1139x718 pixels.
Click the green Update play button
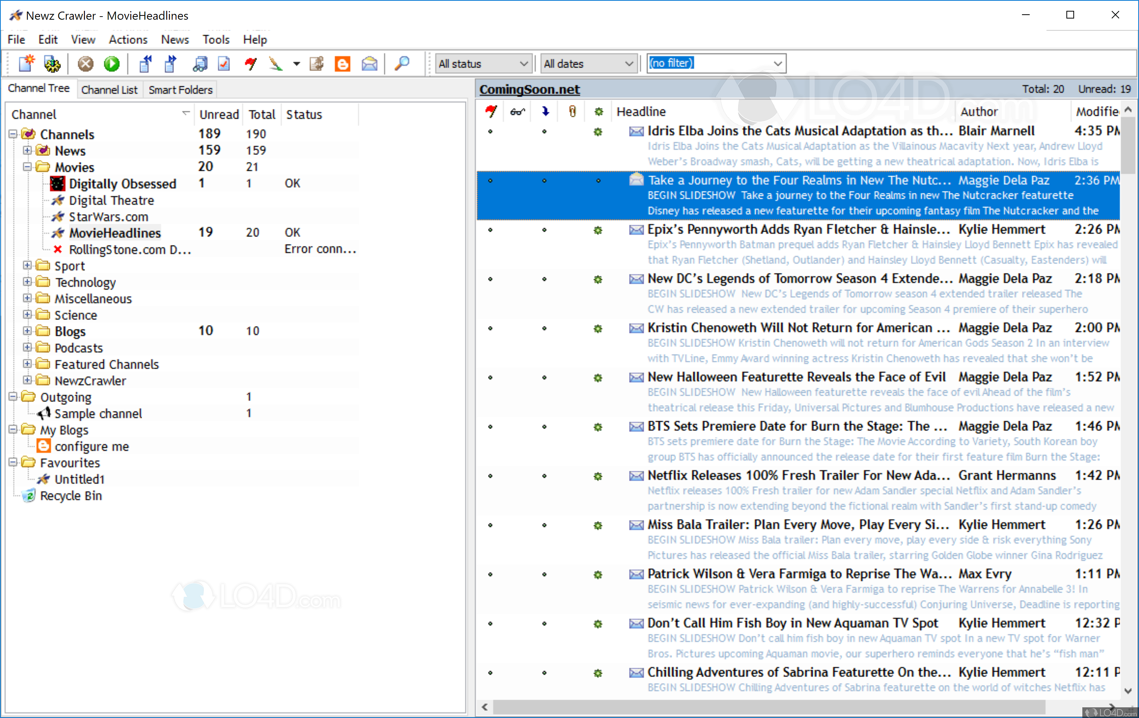tap(112, 63)
